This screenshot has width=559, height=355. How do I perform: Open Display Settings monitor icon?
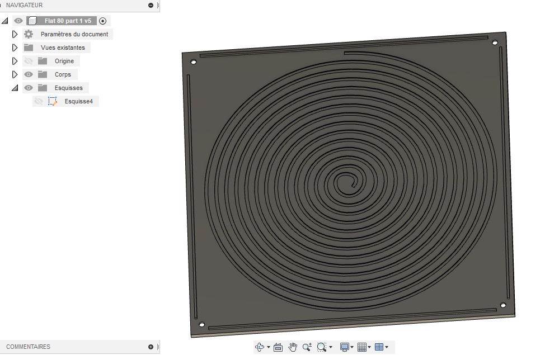pos(344,347)
